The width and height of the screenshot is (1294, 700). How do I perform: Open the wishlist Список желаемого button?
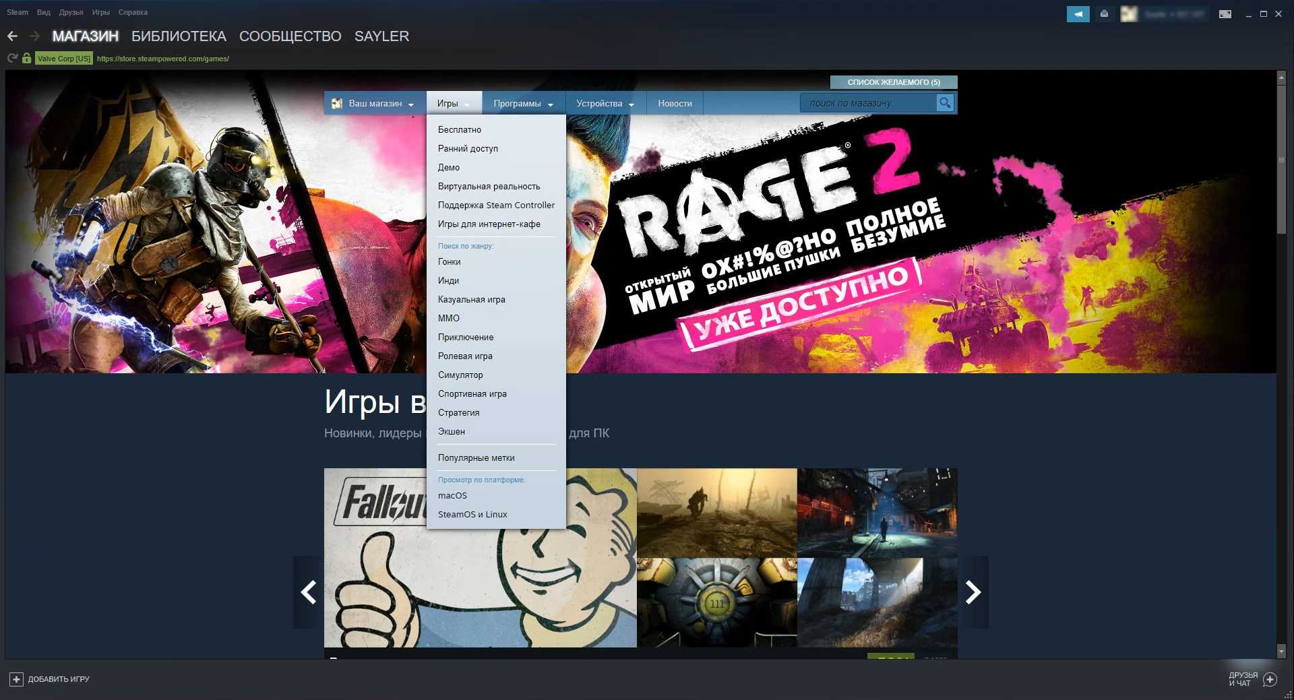coord(893,82)
